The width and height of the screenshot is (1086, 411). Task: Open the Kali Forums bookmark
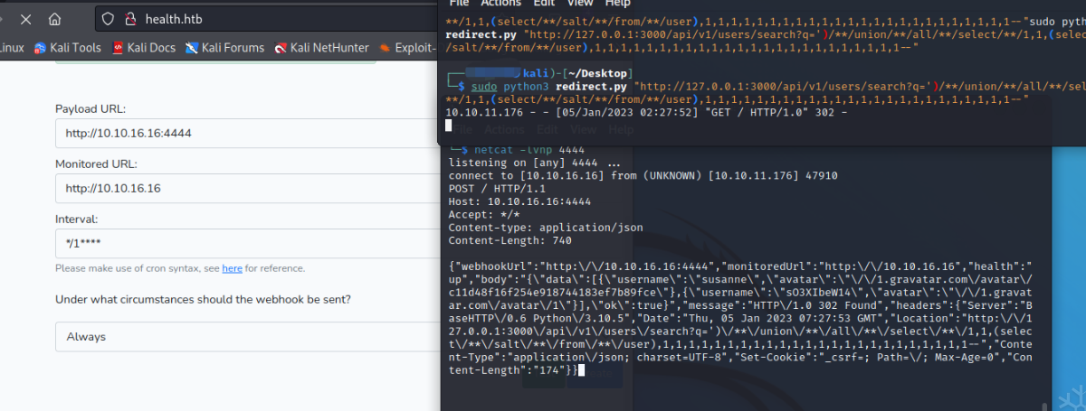click(x=224, y=48)
